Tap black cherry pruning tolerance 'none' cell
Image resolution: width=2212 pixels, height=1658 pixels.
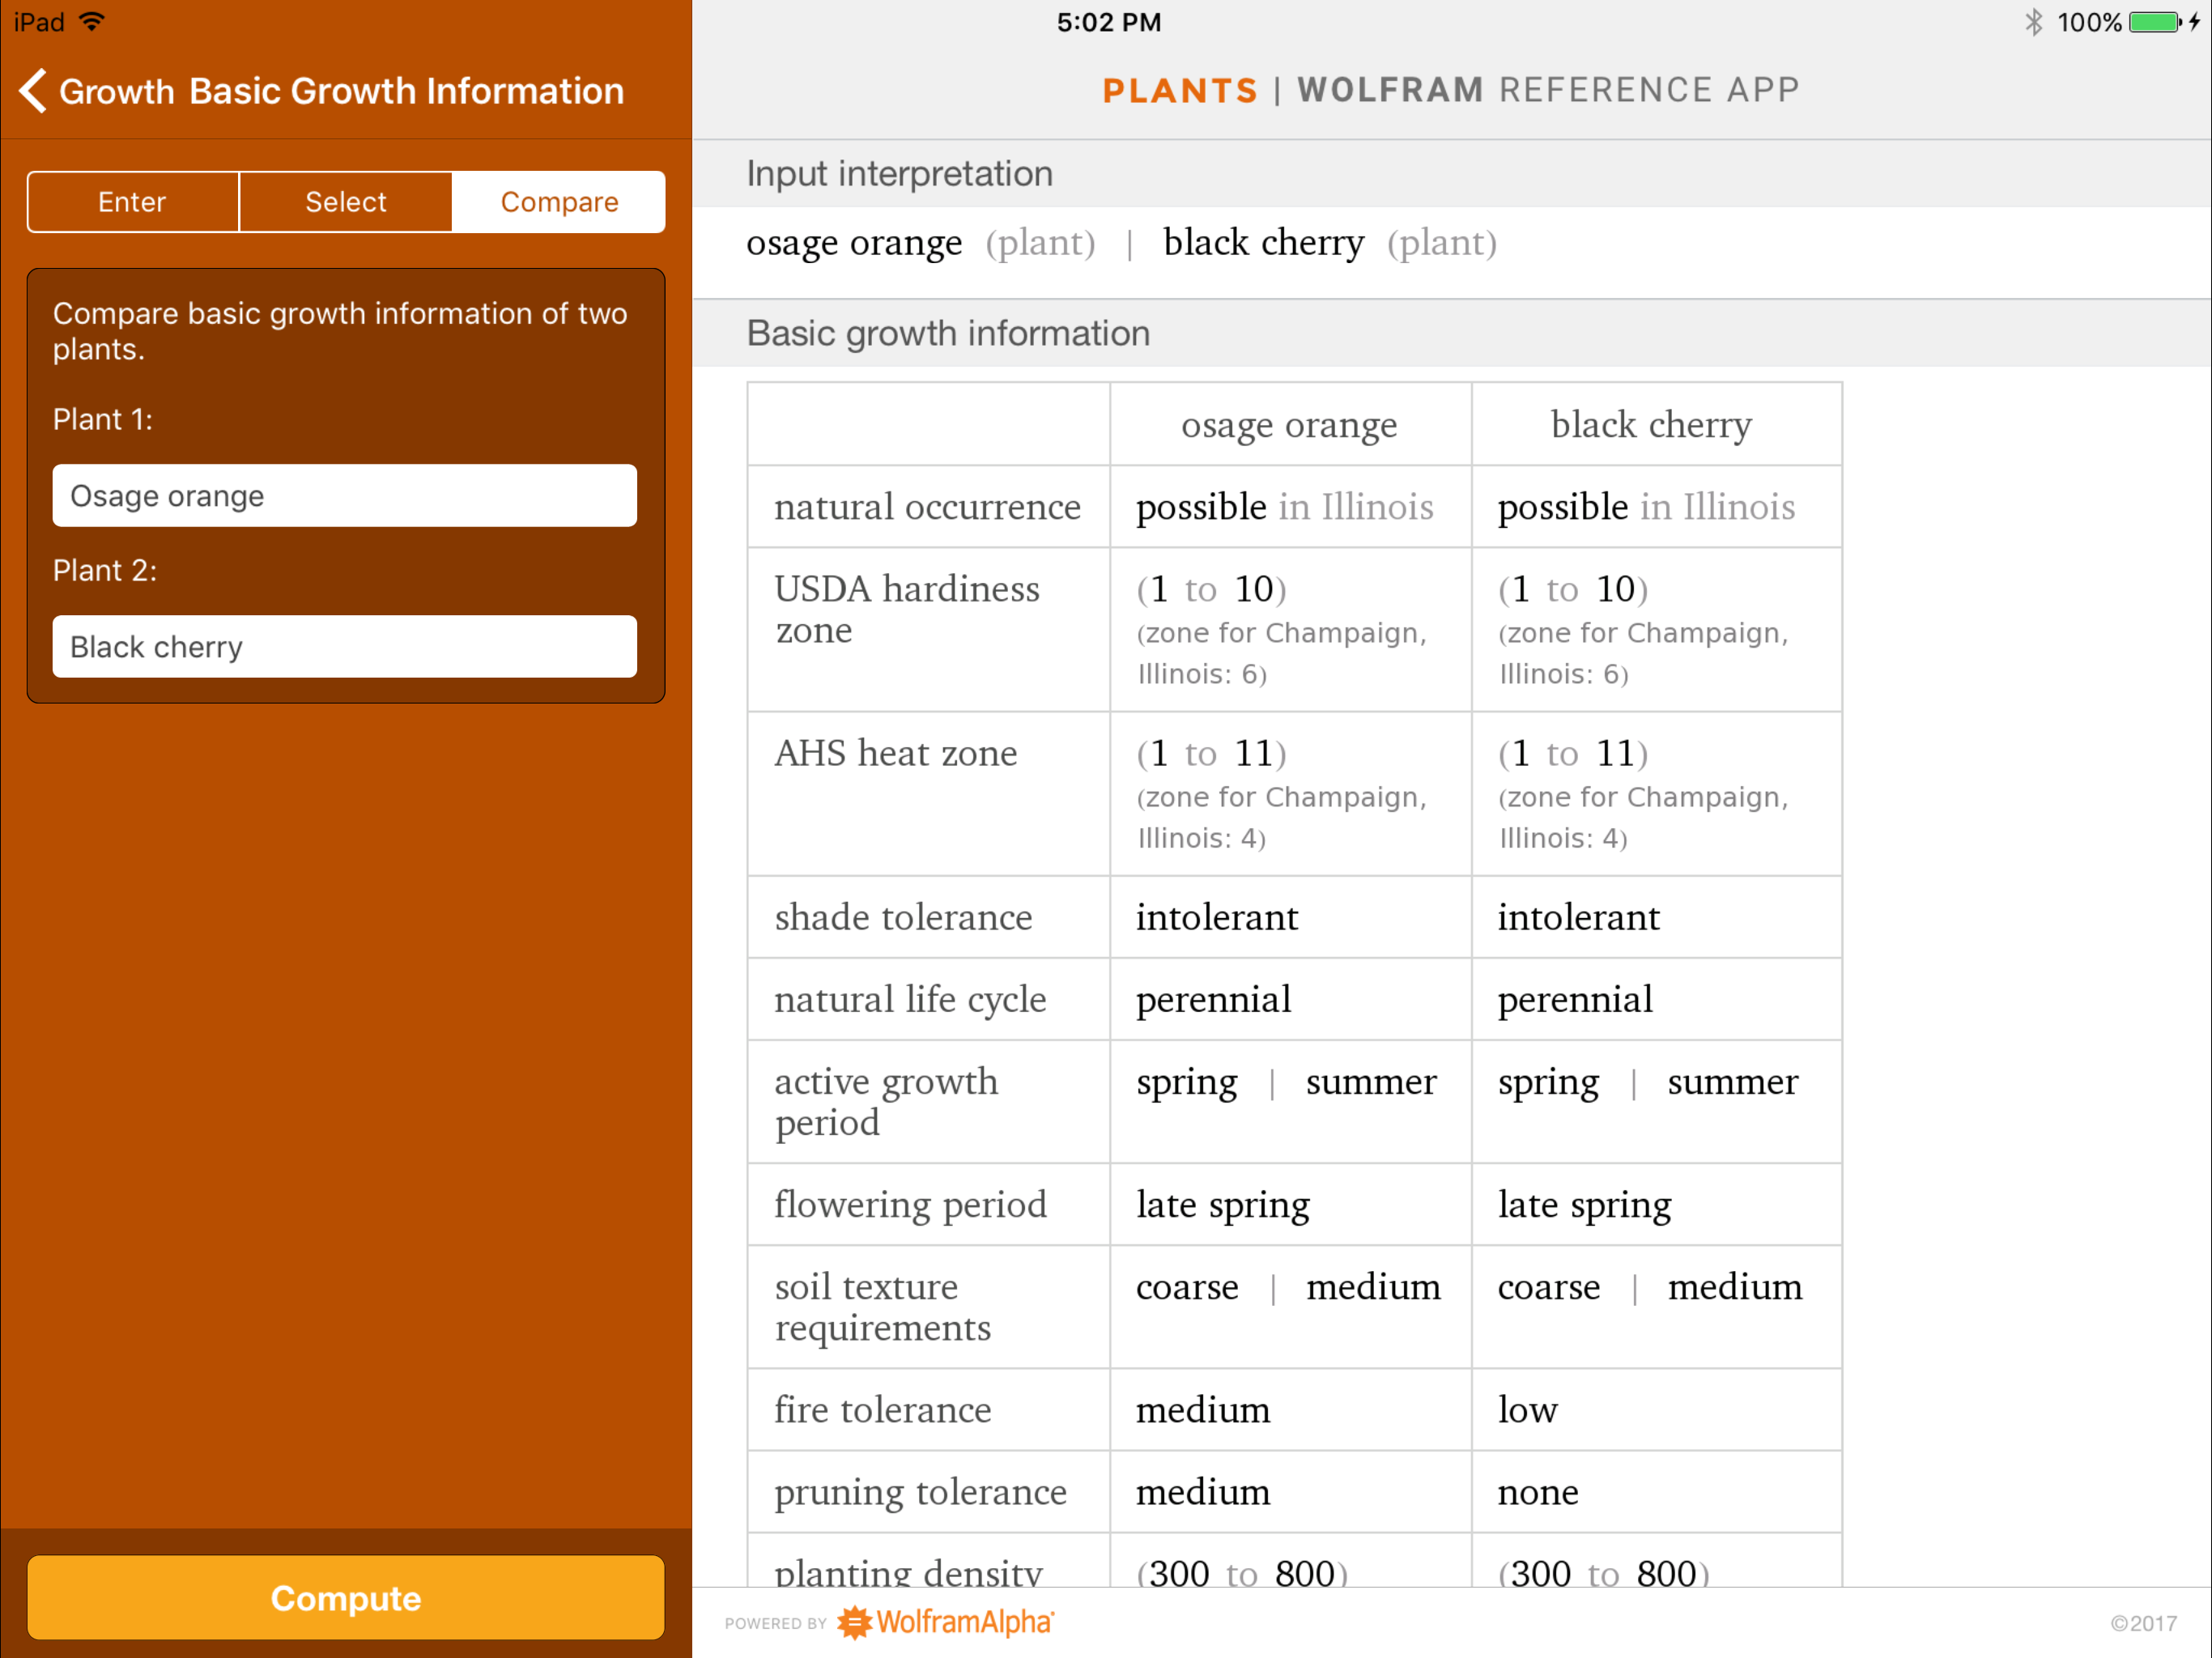click(x=1538, y=1491)
